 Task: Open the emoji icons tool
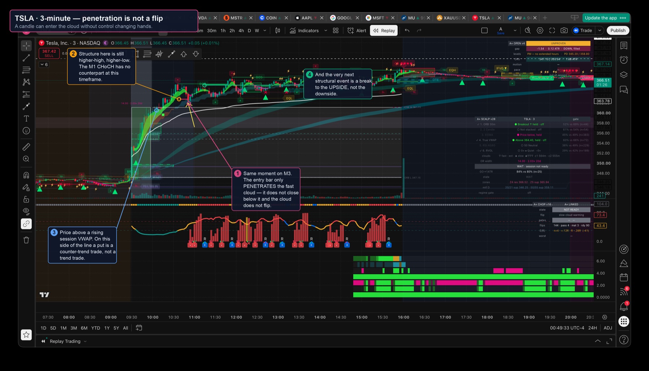tap(26, 131)
